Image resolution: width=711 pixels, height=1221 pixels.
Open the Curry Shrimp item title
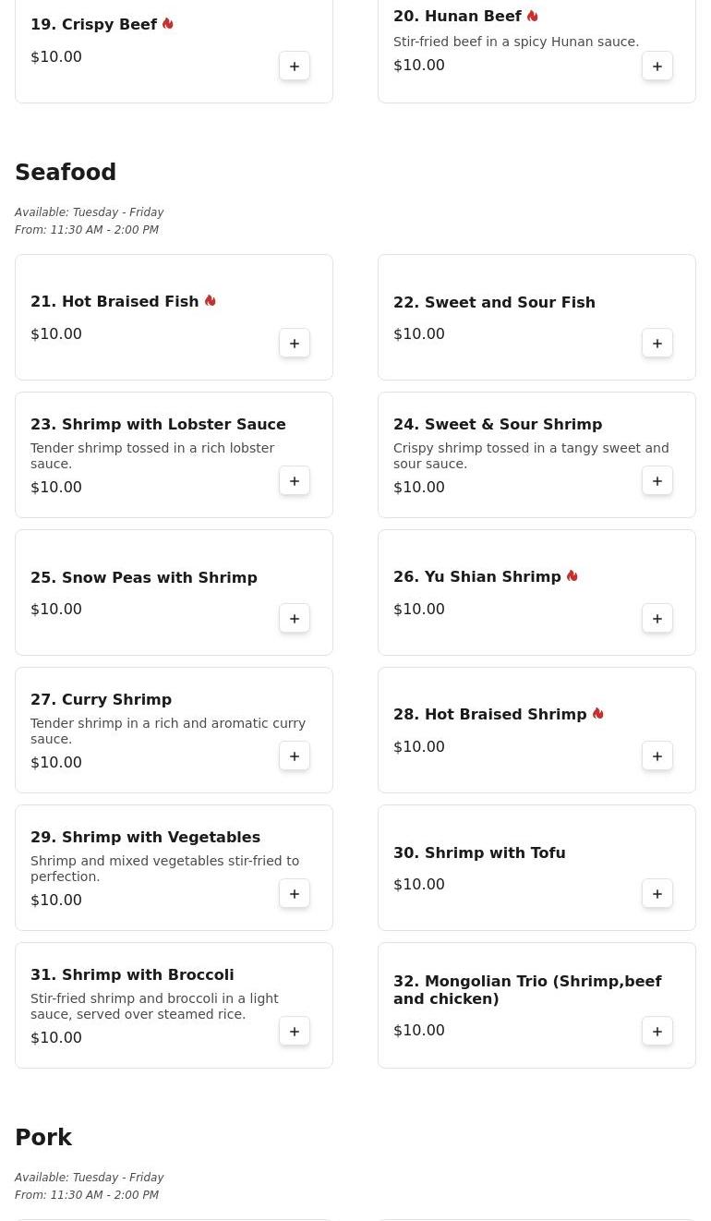click(101, 700)
